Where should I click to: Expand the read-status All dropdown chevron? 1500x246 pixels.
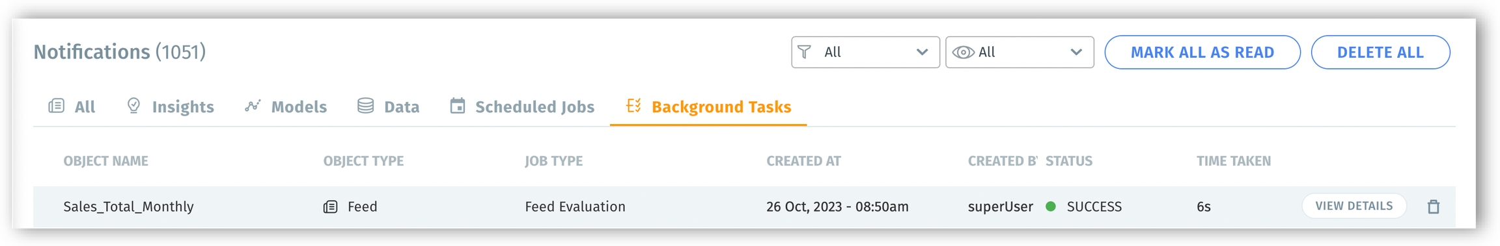point(1077,52)
